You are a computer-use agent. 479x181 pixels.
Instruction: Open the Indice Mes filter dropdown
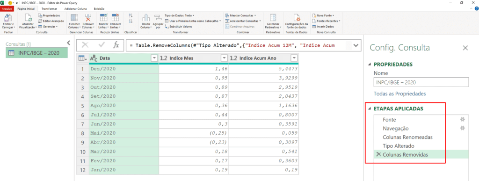pos(224,58)
